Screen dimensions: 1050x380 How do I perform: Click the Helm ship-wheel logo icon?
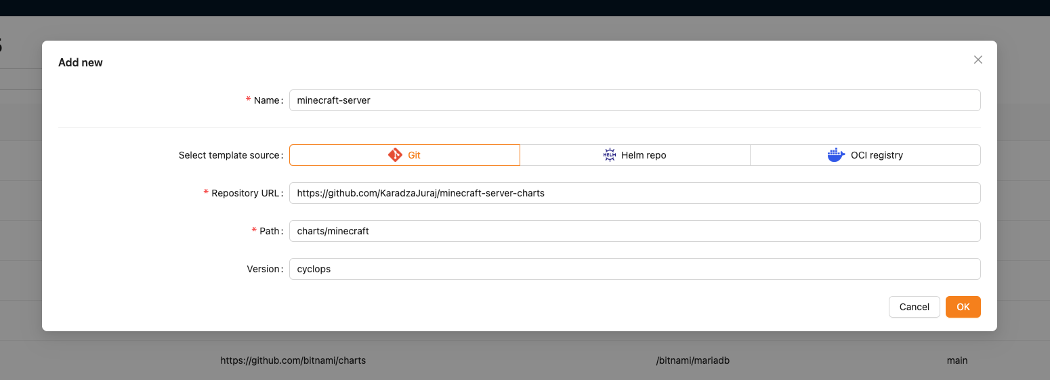(x=610, y=155)
